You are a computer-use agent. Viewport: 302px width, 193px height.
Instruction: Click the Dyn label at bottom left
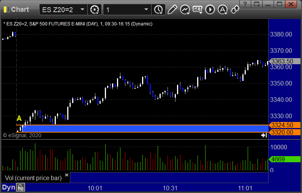pyautogui.click(x=8, y=187)
